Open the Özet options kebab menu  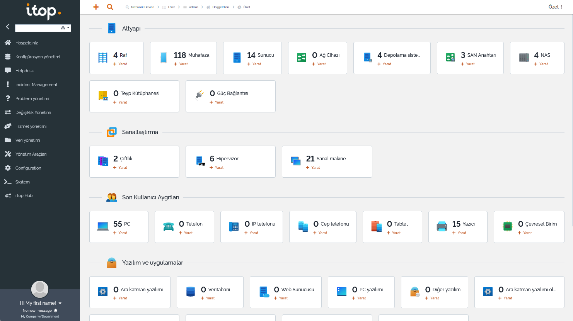(561, 7)
